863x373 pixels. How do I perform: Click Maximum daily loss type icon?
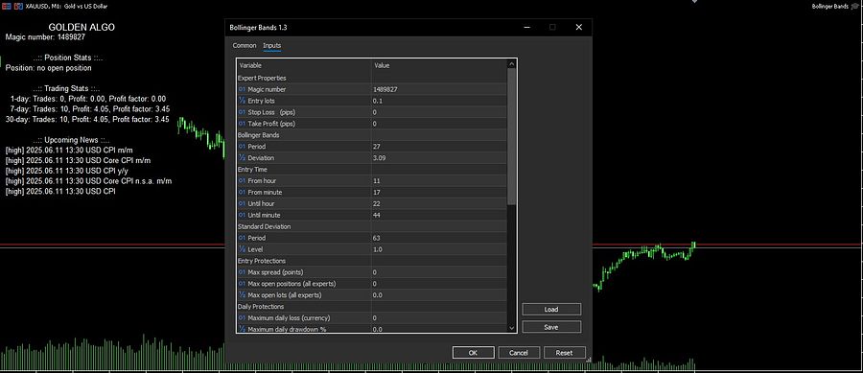click(x=242, y=318)
